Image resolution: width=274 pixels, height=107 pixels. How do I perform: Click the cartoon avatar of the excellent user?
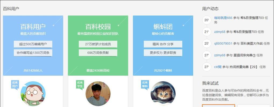33,94
